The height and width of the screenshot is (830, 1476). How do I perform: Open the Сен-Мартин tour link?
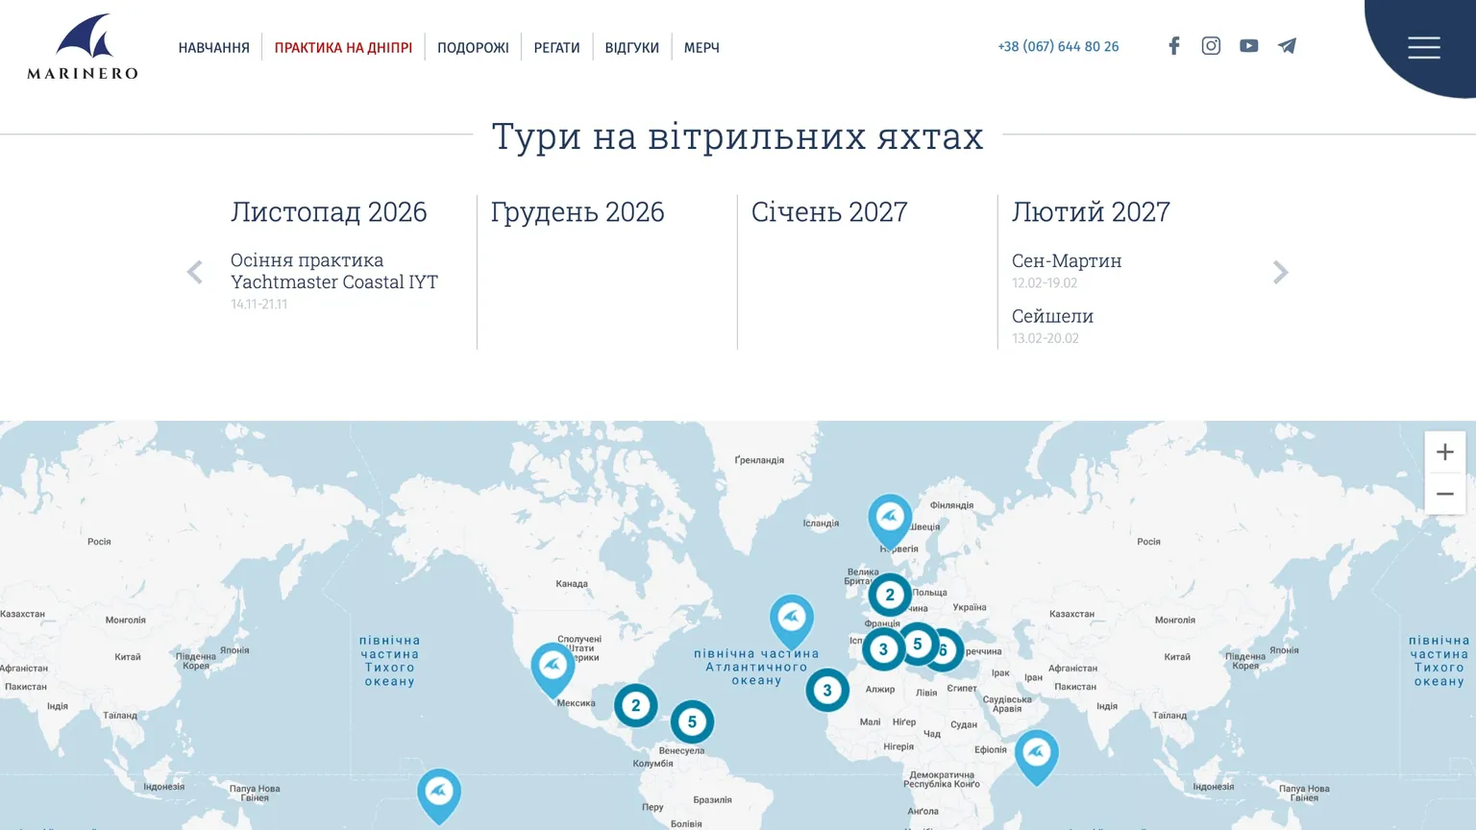(1067, 260)
